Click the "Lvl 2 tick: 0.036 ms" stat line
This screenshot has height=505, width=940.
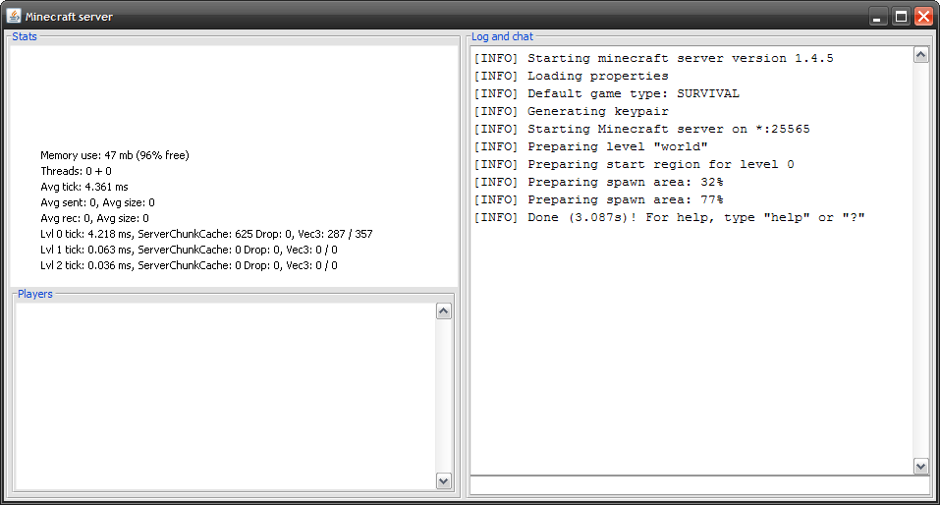(189, 265)
